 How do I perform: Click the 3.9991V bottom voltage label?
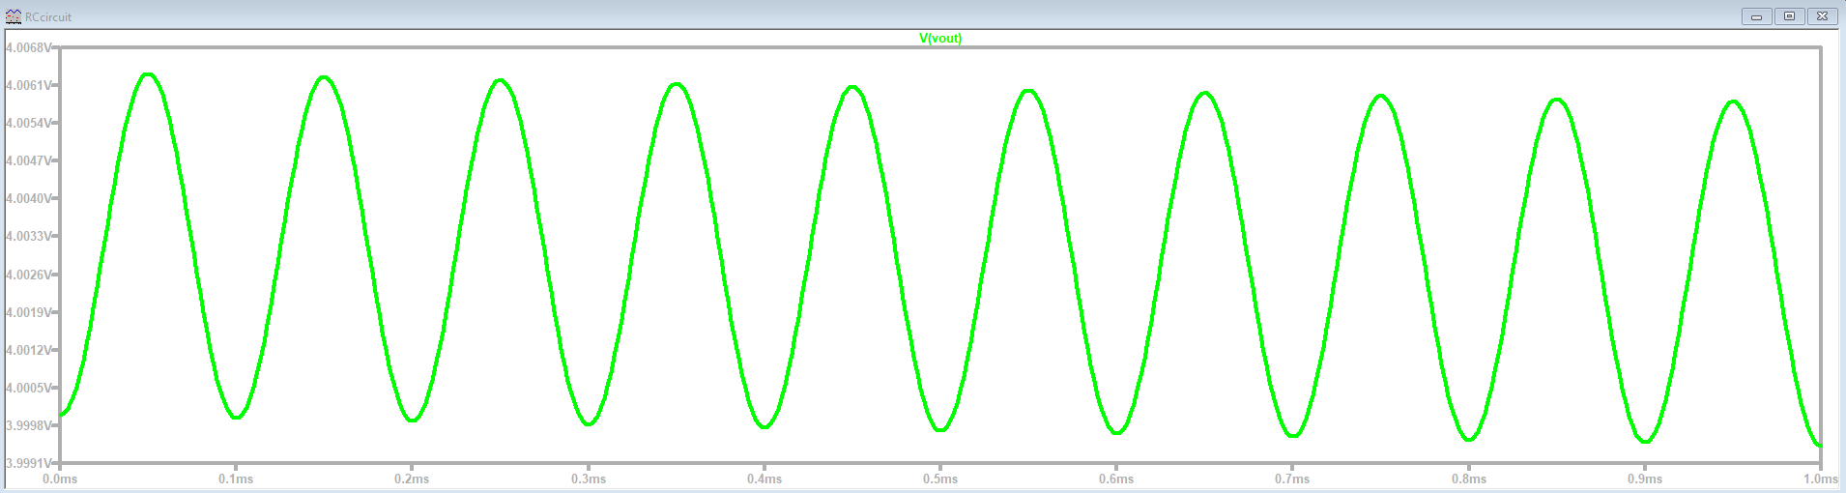(27, 463)
